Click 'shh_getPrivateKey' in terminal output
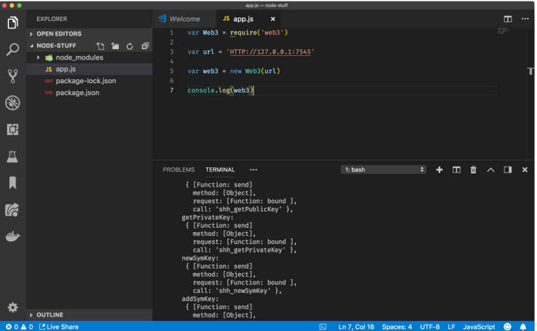537x331 pixels. point(251,250)
